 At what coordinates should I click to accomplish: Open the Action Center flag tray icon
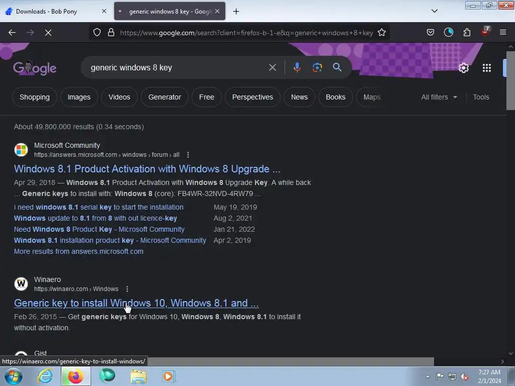coord(440,376)
